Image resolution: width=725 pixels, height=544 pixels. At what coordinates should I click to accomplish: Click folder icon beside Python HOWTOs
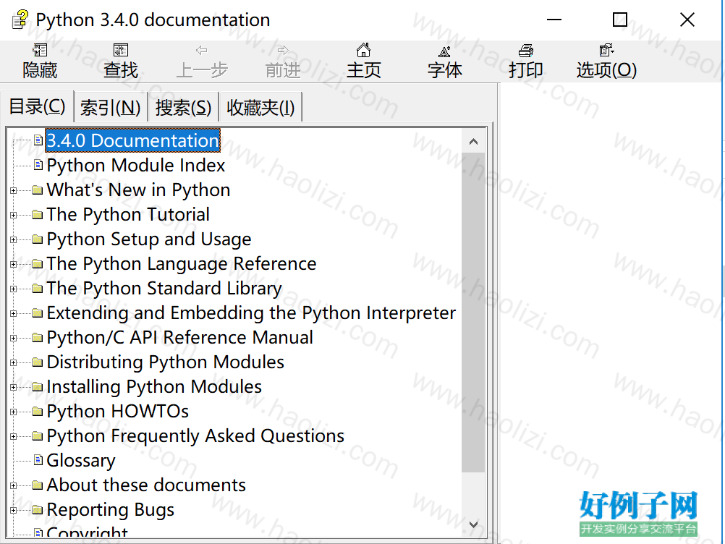coord(38,412)
